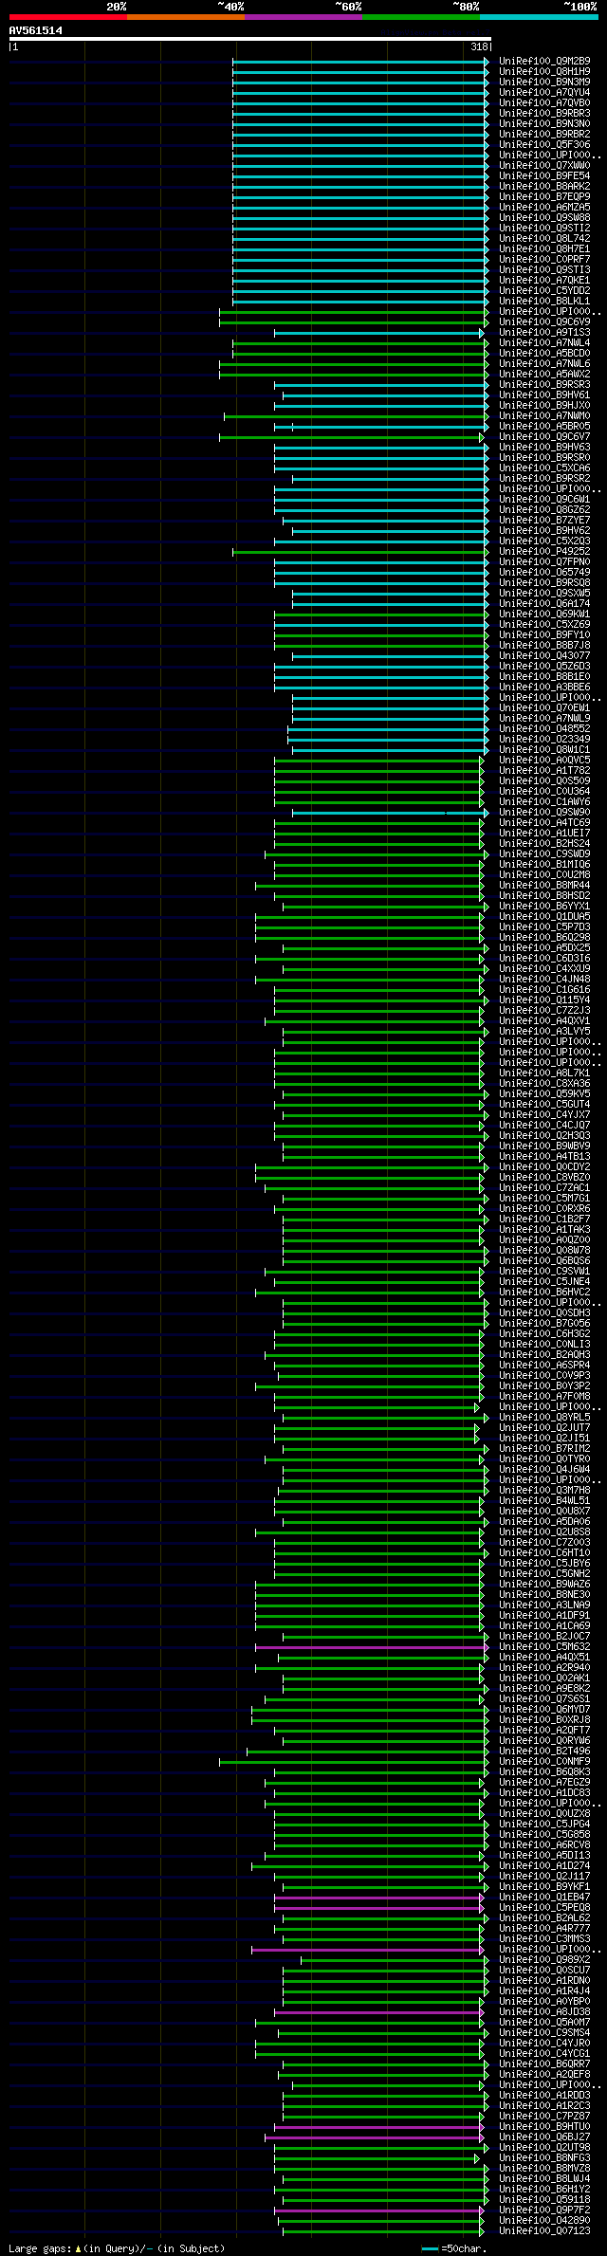Select UniRef100_A3LYY5 label
Screen dimensions: 607x2256
point(544,1032)
